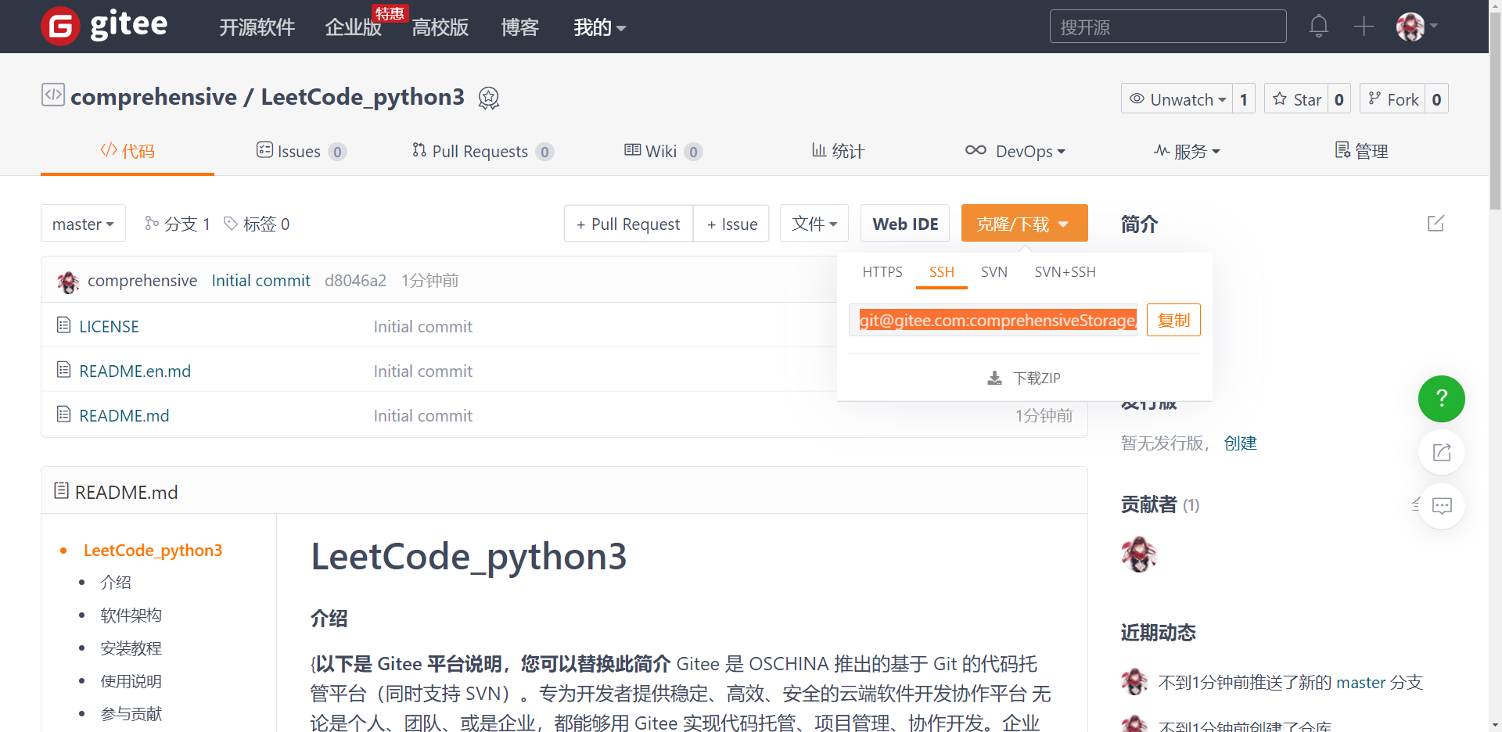Expand the 服务 dropdown menu
The width and height of the screenshot is (1502, 732).
click(x=1187, y=151)
